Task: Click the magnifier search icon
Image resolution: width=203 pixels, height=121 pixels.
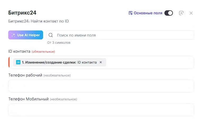Action: pyautogui.click(x=51, y=35)
